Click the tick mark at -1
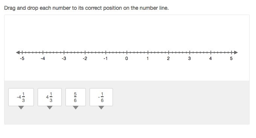The image size is (256, 138). click(x=106, y=52)
